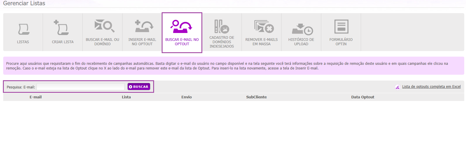The width and height of the screenshot is (466, 143).
Task: Click the Gerenciar Listas page title
Action: coord(24,3)
